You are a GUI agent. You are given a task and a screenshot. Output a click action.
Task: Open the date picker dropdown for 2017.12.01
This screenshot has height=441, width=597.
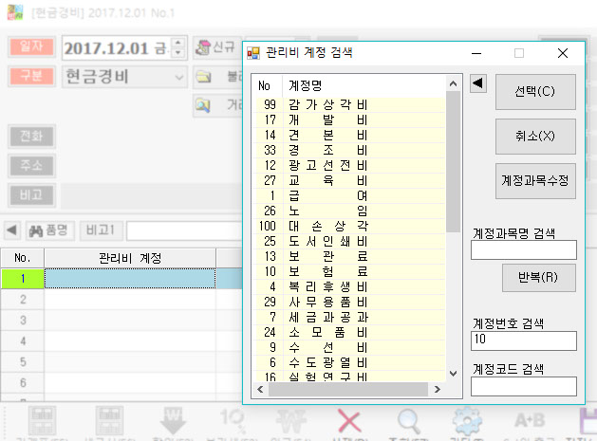[179, 47]
